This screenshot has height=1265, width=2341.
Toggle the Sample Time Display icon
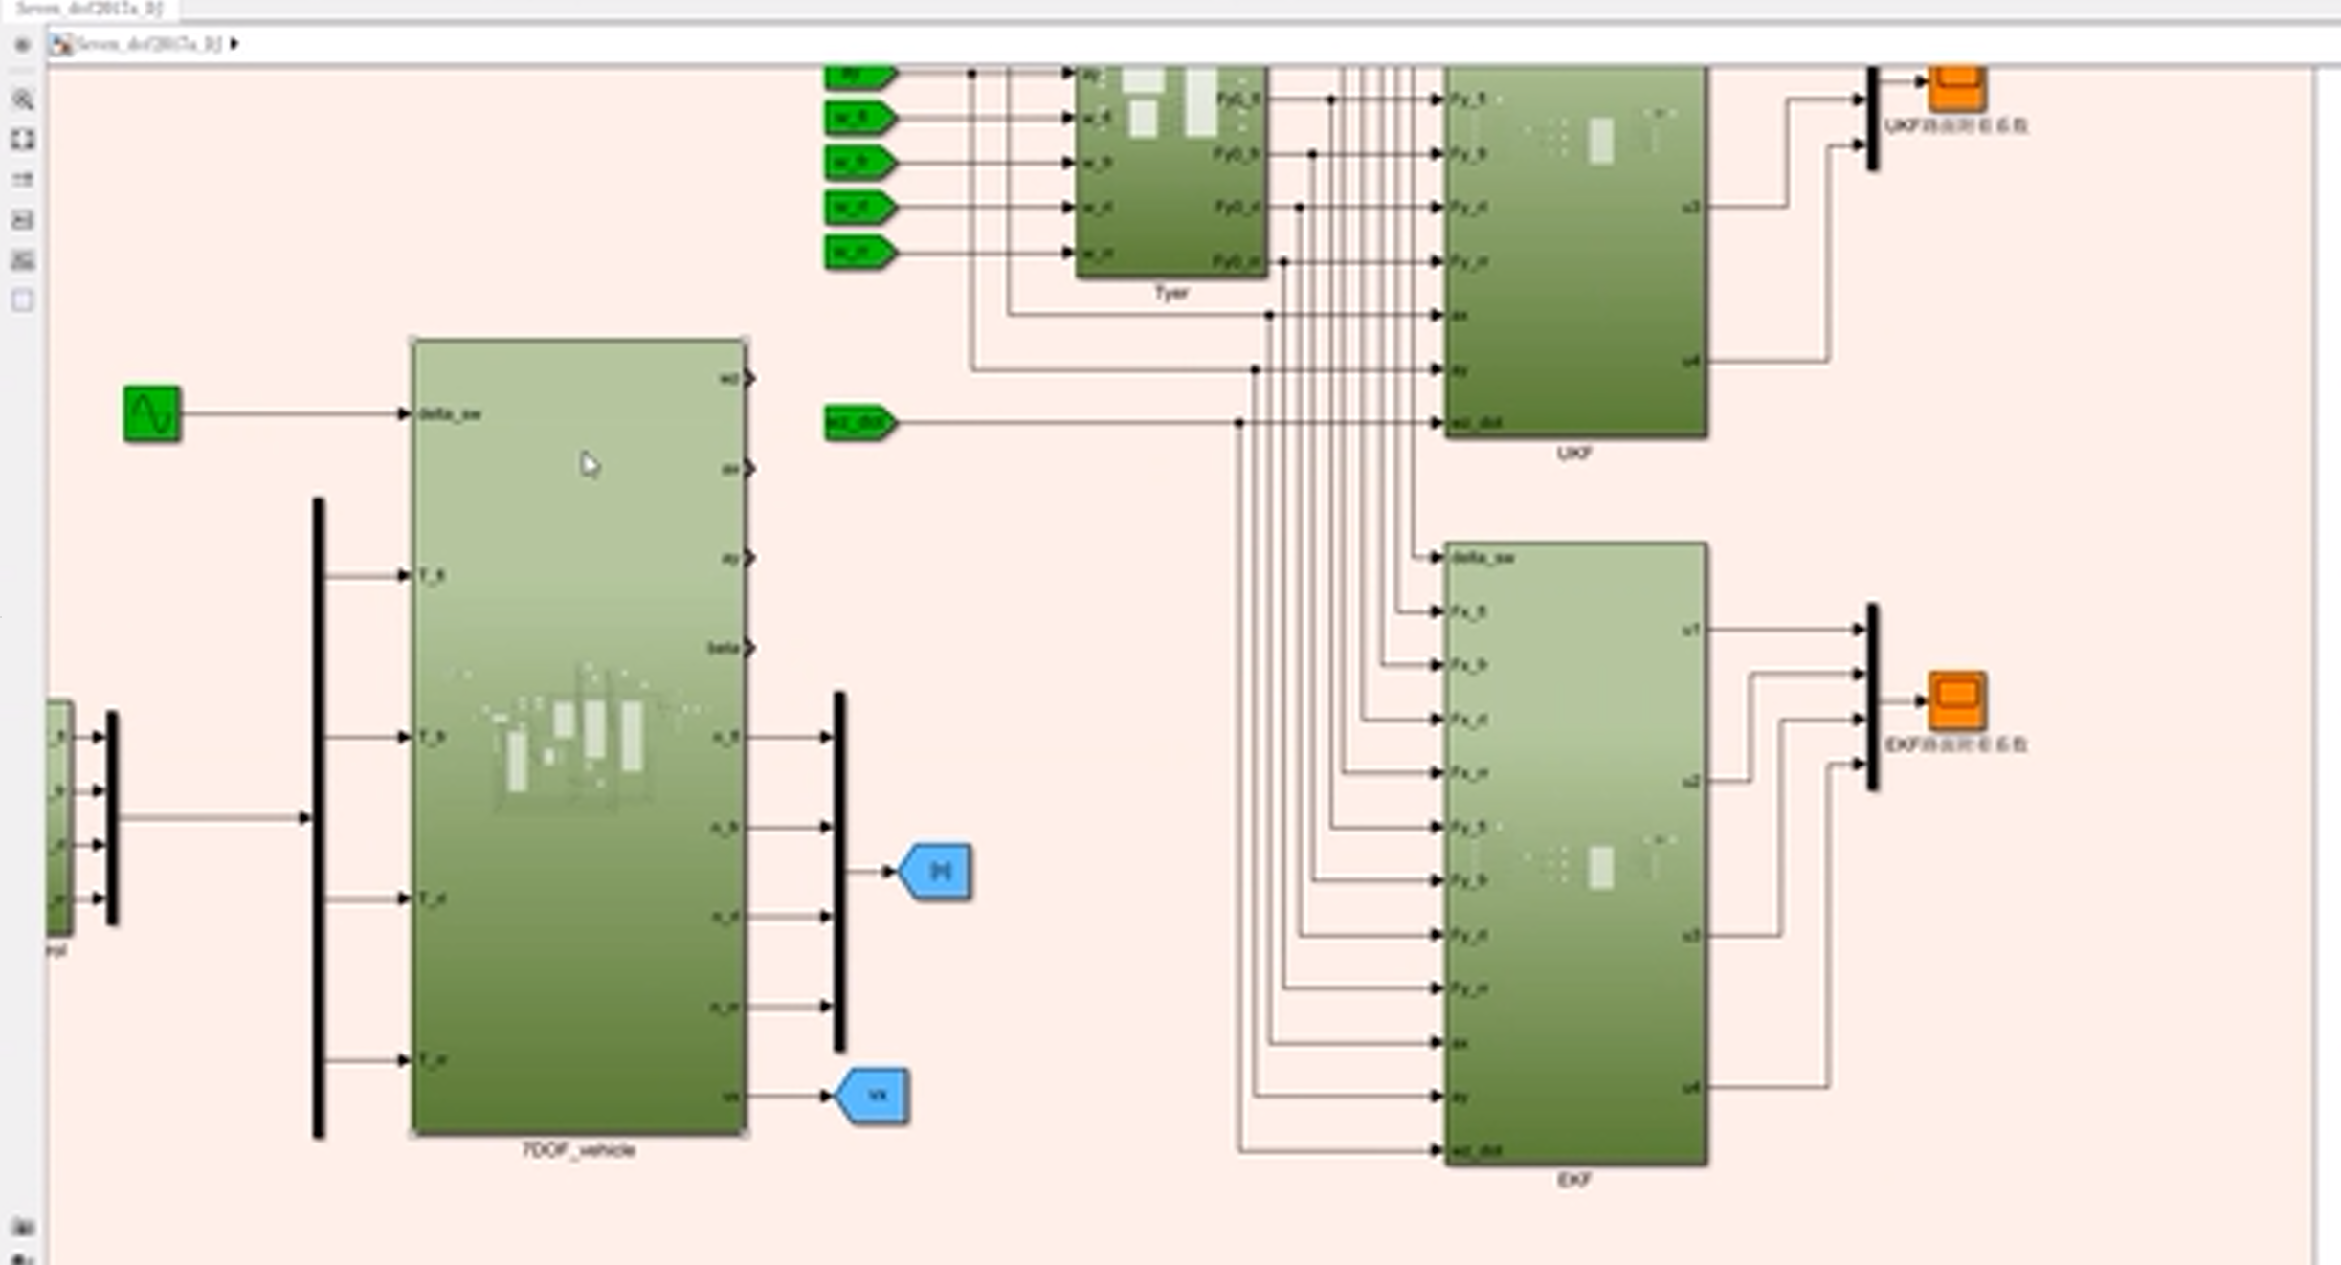tap(23, 180)
